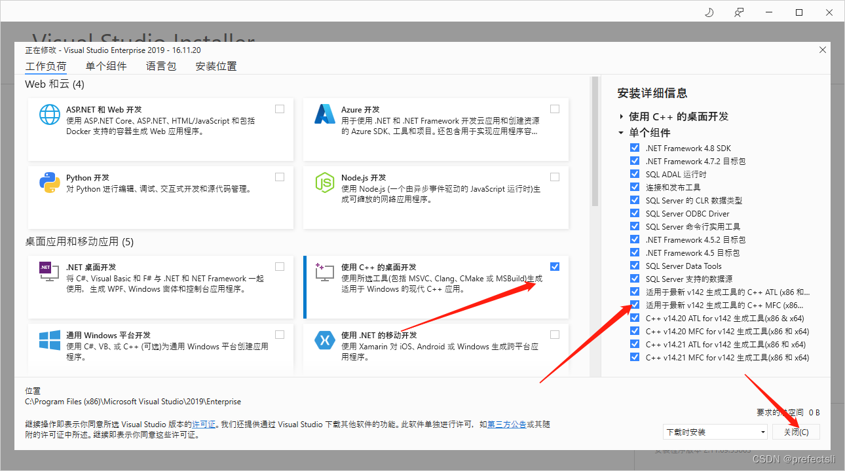Viewport: 845px width, 471px height.
Task: Click the install location path text
Action: (x=133, y=402)
